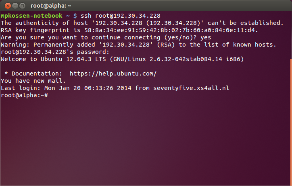Close the root@alpha terminal window
This screenshot has width=292, height=186.
tap(8, 6)
